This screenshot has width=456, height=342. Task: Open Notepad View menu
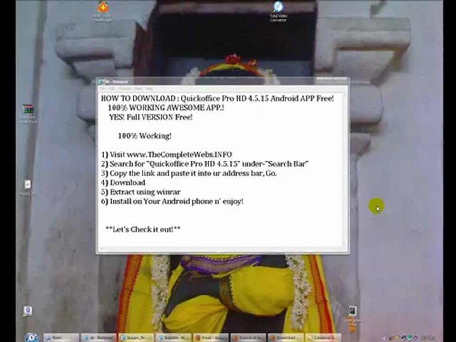tap(138, 88)
